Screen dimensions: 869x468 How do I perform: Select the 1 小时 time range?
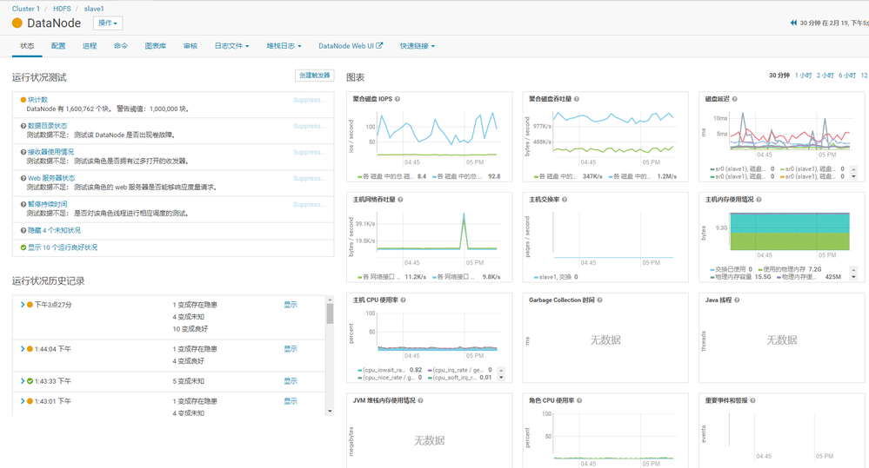pyautogui.click(x=803, y=76)
